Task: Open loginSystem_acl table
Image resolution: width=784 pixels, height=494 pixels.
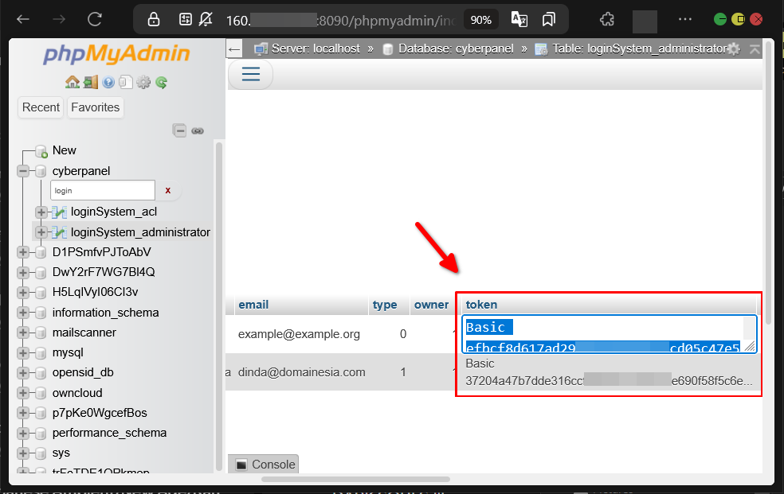Action: (x=114, y=212)
